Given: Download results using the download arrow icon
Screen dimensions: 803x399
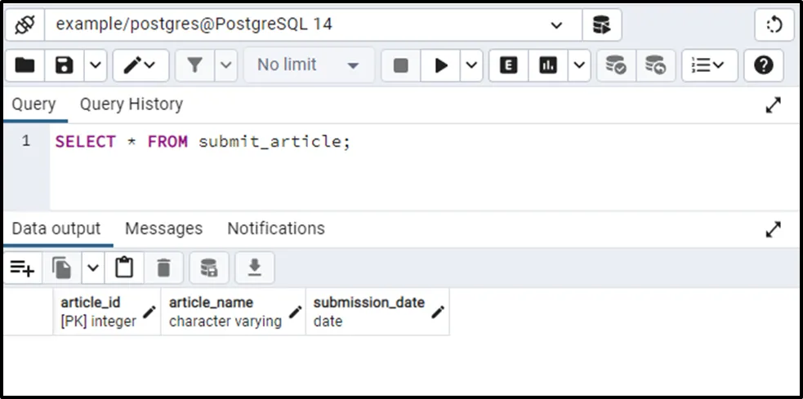Looking at the screenshot, I should (255, 267).
